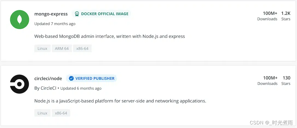Click the 'Web-based MongoDB admin interface' description
This screenshot has height=128, width=297.
(110, 36)
